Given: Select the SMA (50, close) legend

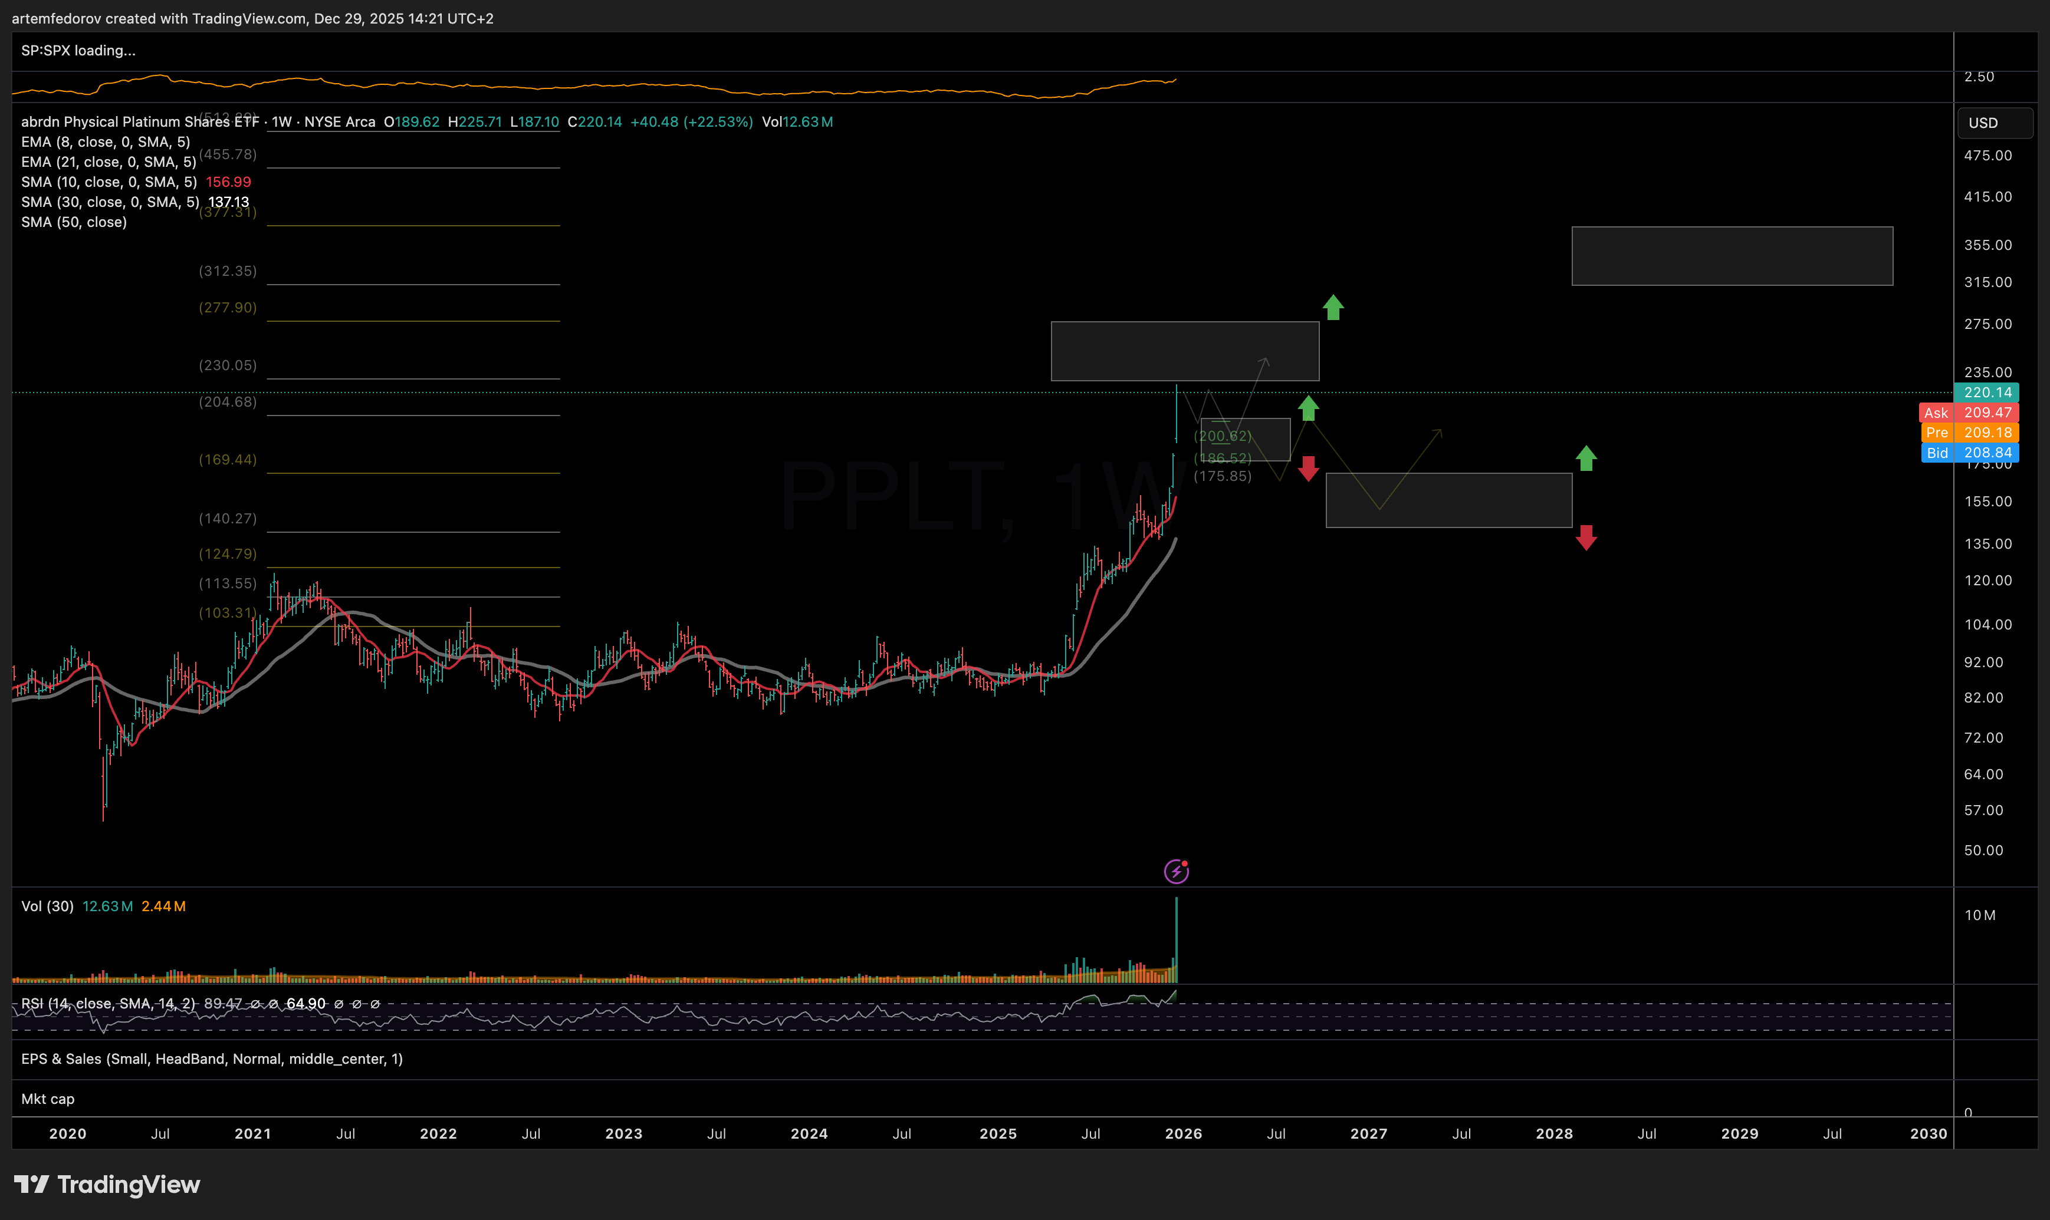Looking at the screenshot, I should click(74, 222).
